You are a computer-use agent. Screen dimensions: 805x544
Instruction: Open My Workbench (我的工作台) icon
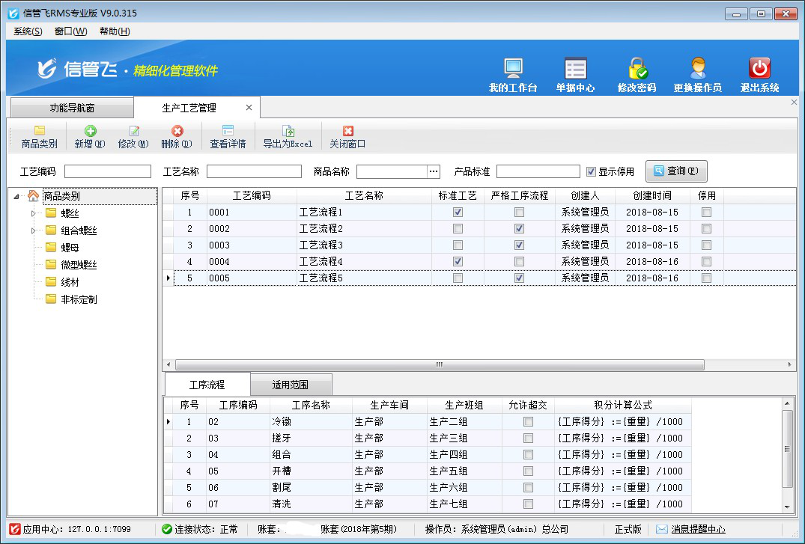point(513,69)
